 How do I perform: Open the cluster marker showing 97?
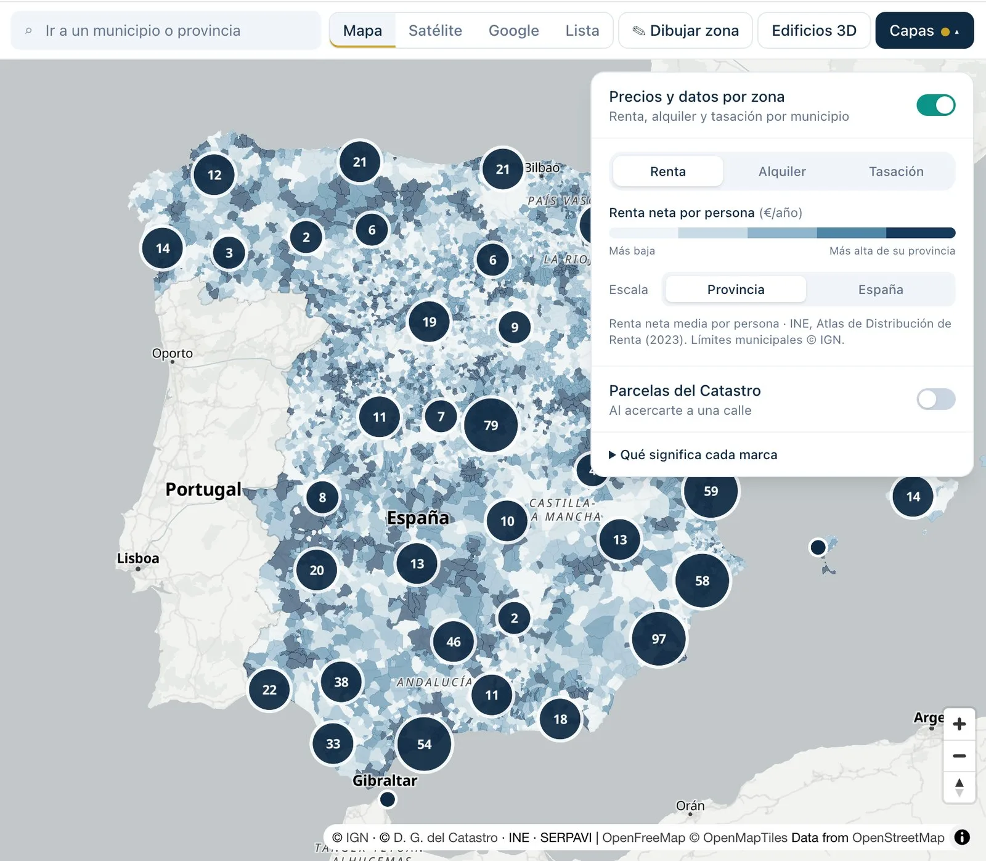point(659,639)
